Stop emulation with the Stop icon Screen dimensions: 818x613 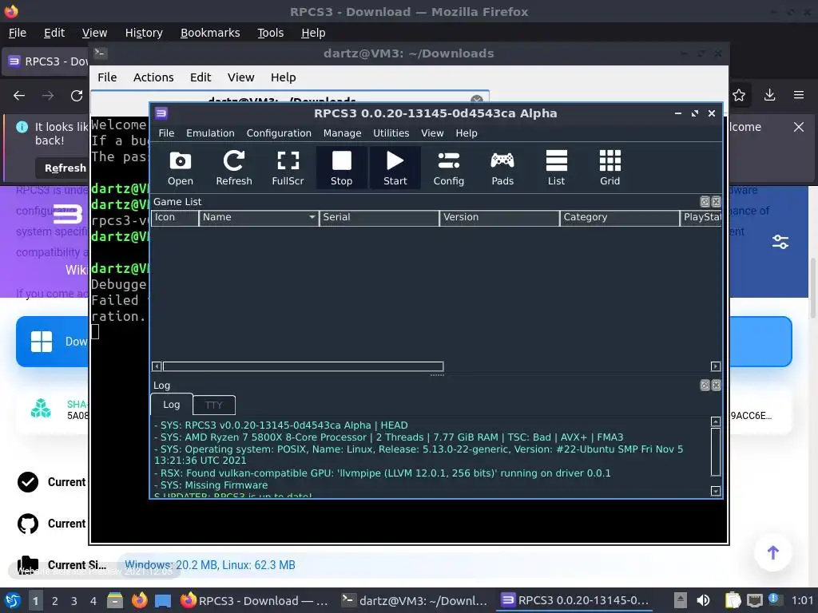[341, 168]
